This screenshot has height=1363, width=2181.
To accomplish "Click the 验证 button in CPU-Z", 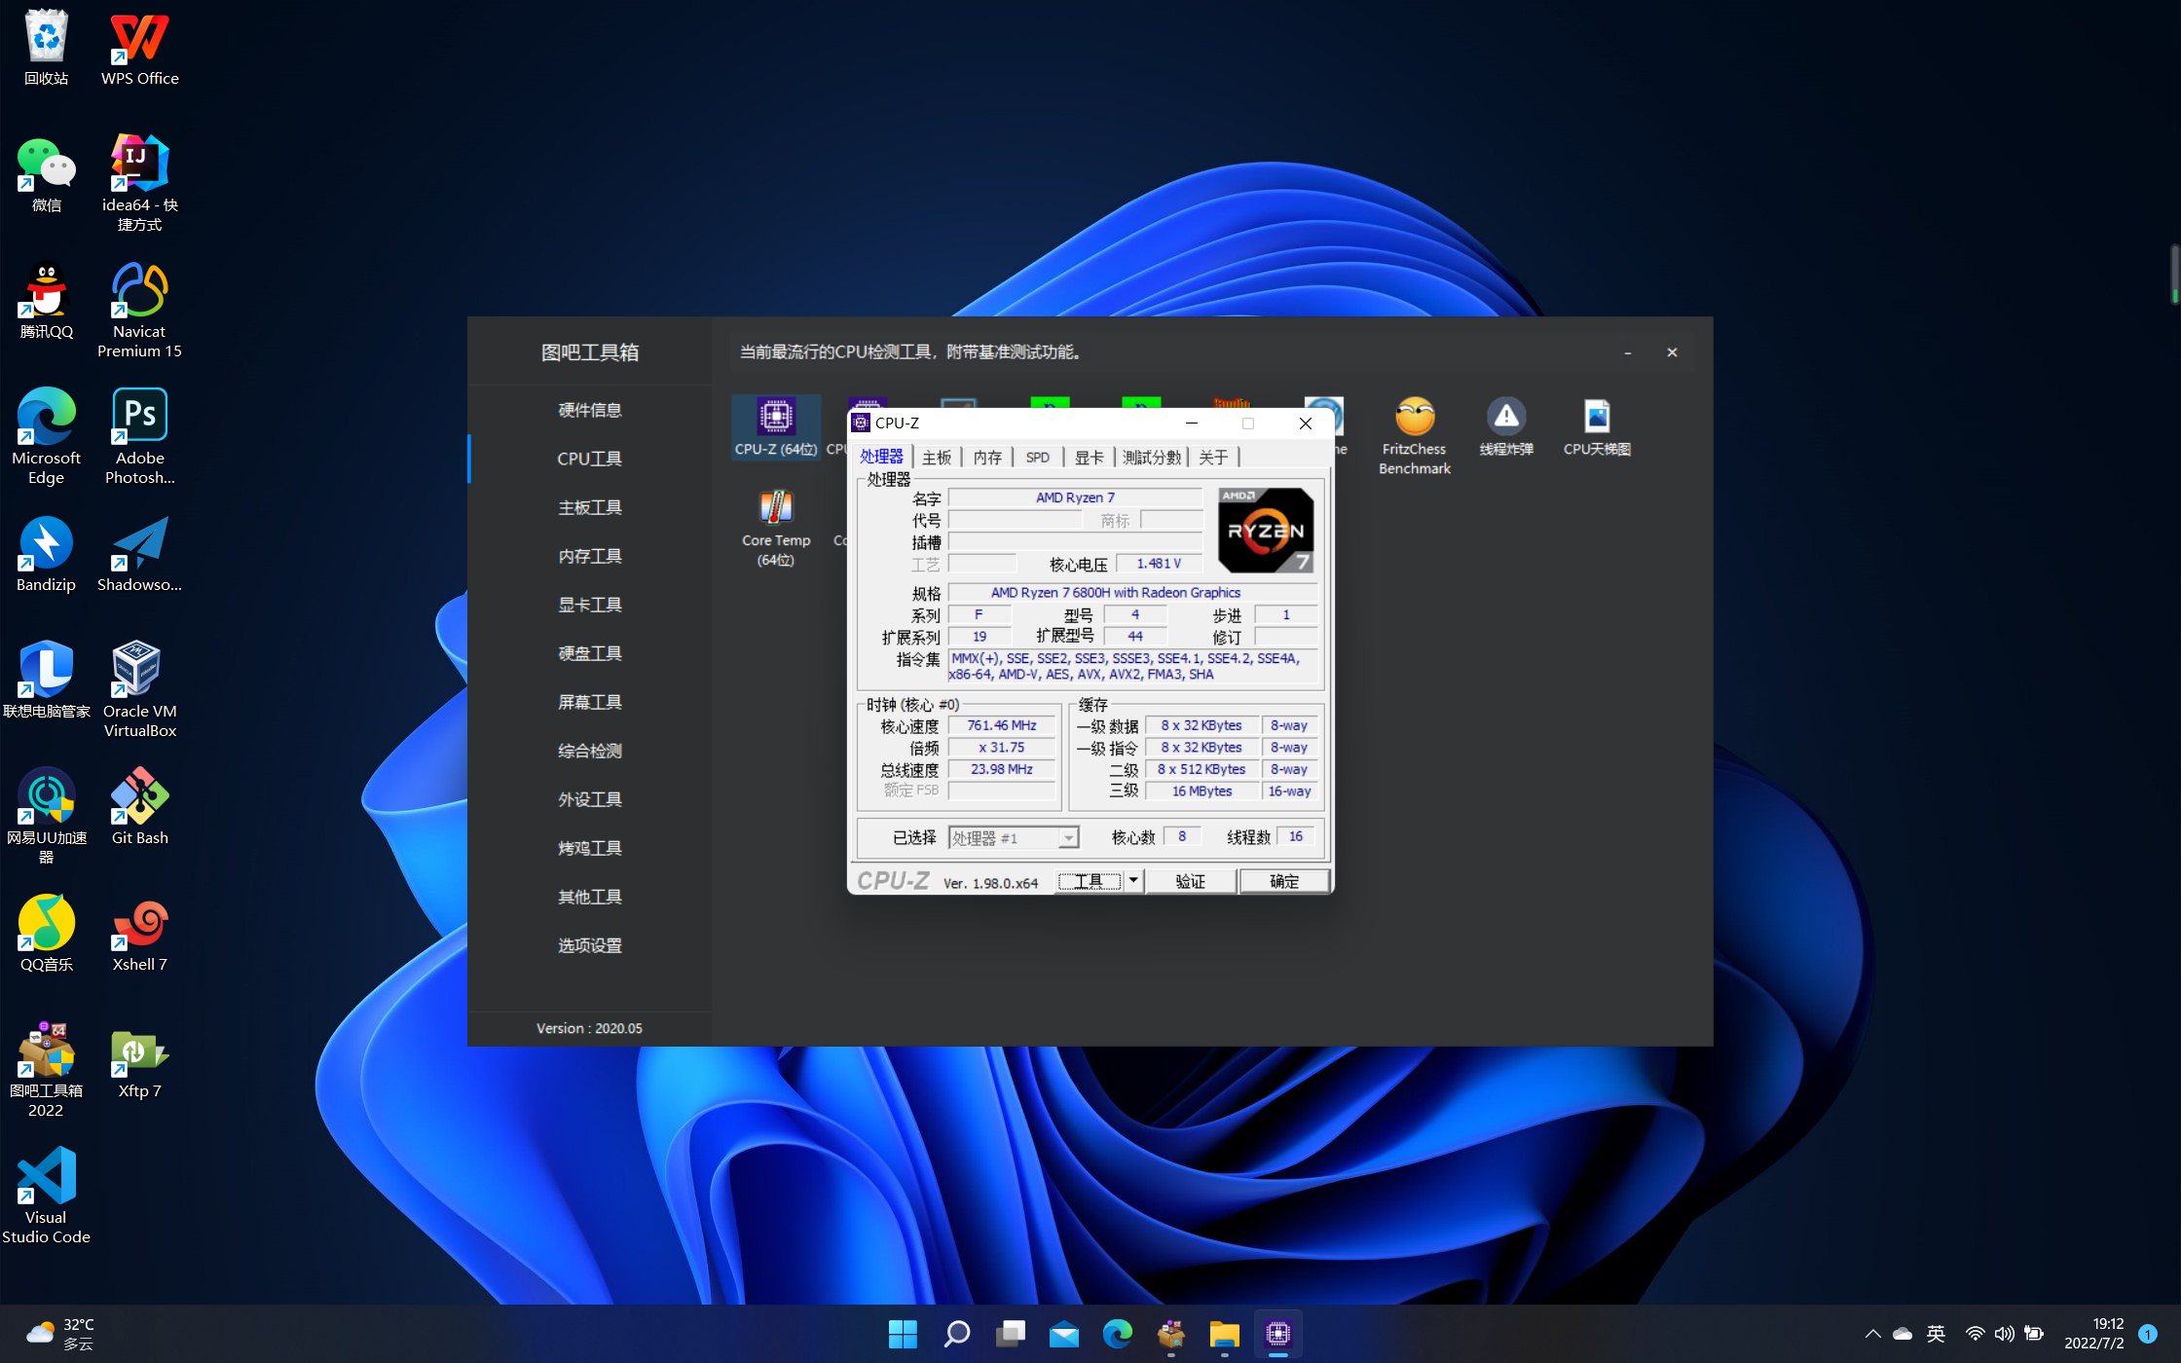I will point(1191,881).
